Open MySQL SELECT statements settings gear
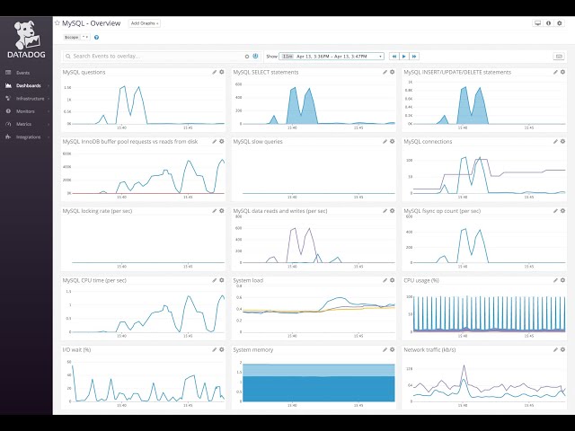The image size is (575, 431). coord(393,72)
